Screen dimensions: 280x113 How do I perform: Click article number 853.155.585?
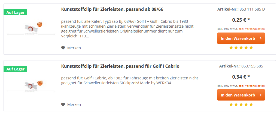252,66
